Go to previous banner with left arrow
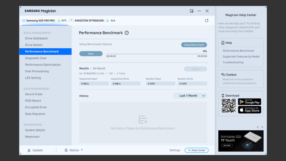This screenshot has height=161, width=286. pyautogui.click(x=258, y=127)
